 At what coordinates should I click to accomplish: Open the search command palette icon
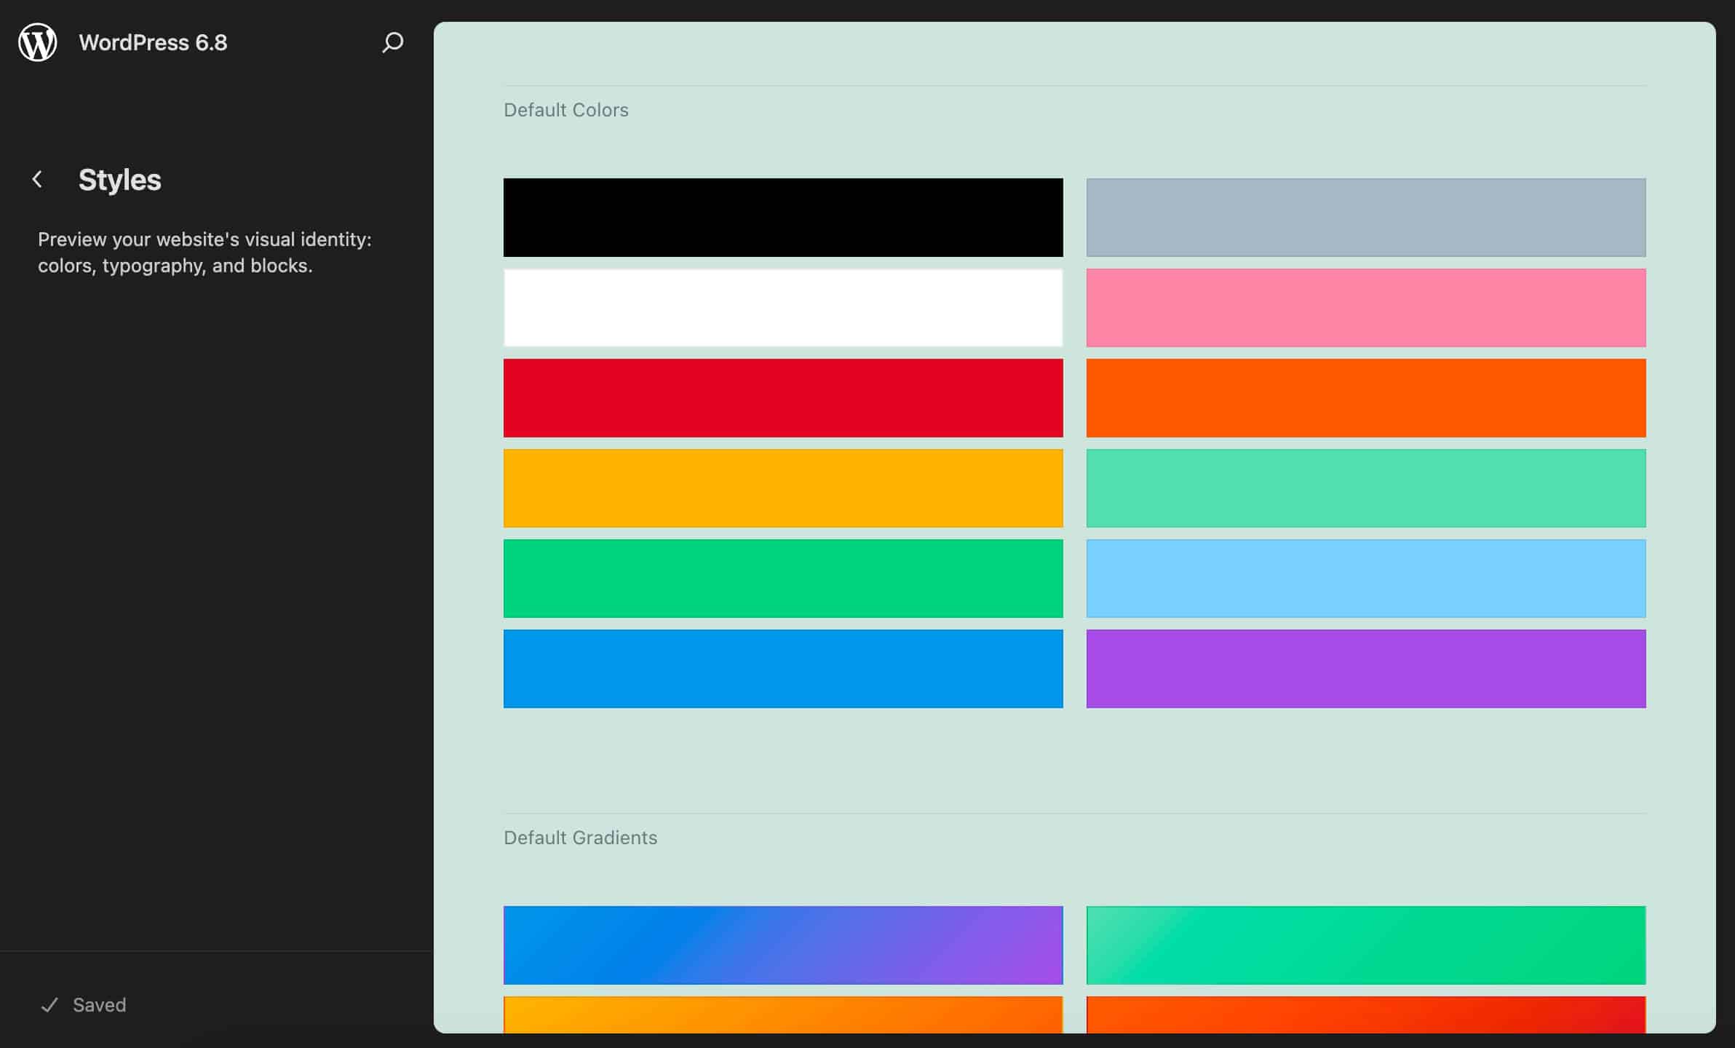pos(392,42)
